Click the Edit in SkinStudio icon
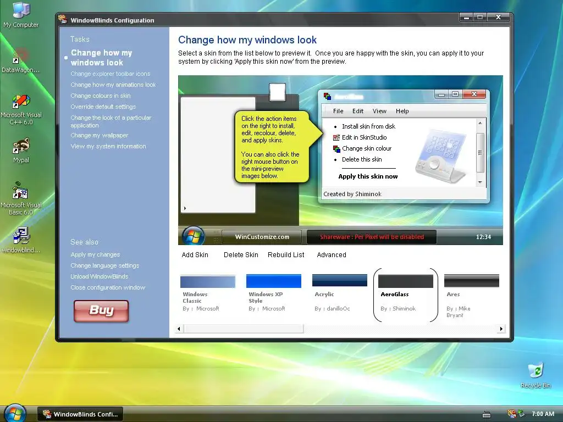This screenshot has height=422, width=563. coord(336,137)
